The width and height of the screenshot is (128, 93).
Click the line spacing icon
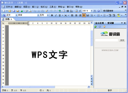click(92, 15)
